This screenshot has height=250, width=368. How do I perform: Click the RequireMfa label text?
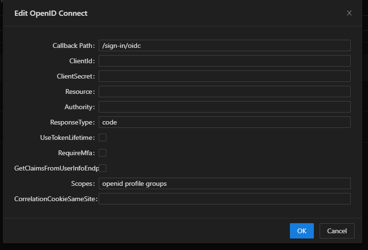click(x=76, y=153)
